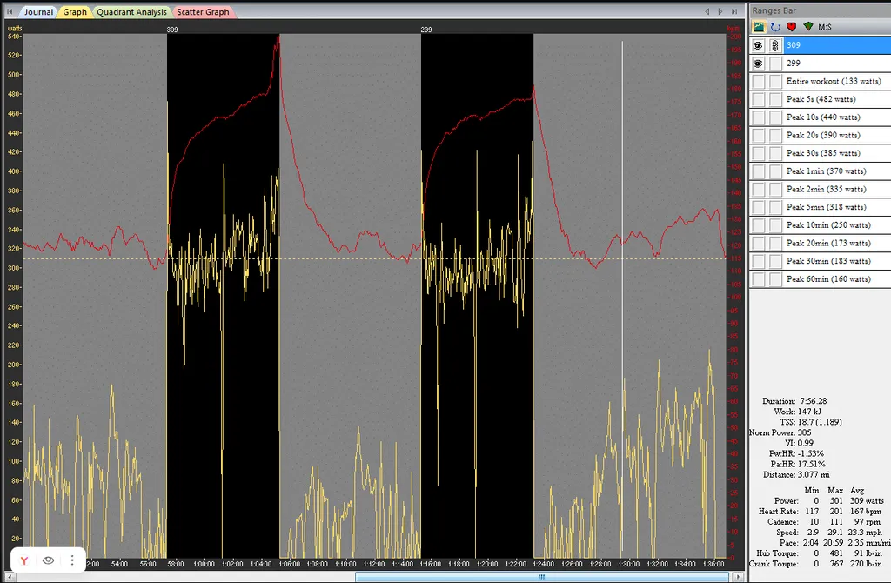The width and height of the screenshot is (891, 583).
Task: Jump to first tab with the leftmost arrow
Action: [x=9, y=11]
